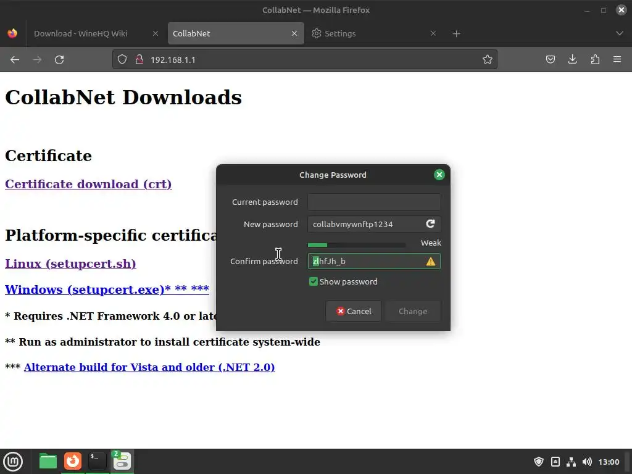Cancel the password change
This screenshot has width=632, height=474.
tap(354, 311)
